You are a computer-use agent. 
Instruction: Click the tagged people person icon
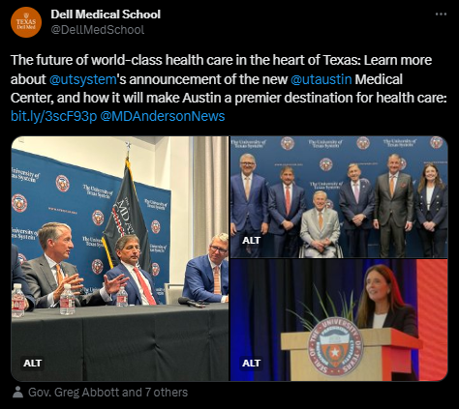pyautogui.click(x=17, y=393)
